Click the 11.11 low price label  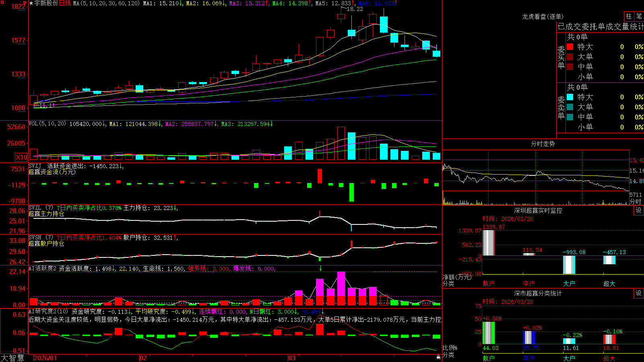point(47,105)
